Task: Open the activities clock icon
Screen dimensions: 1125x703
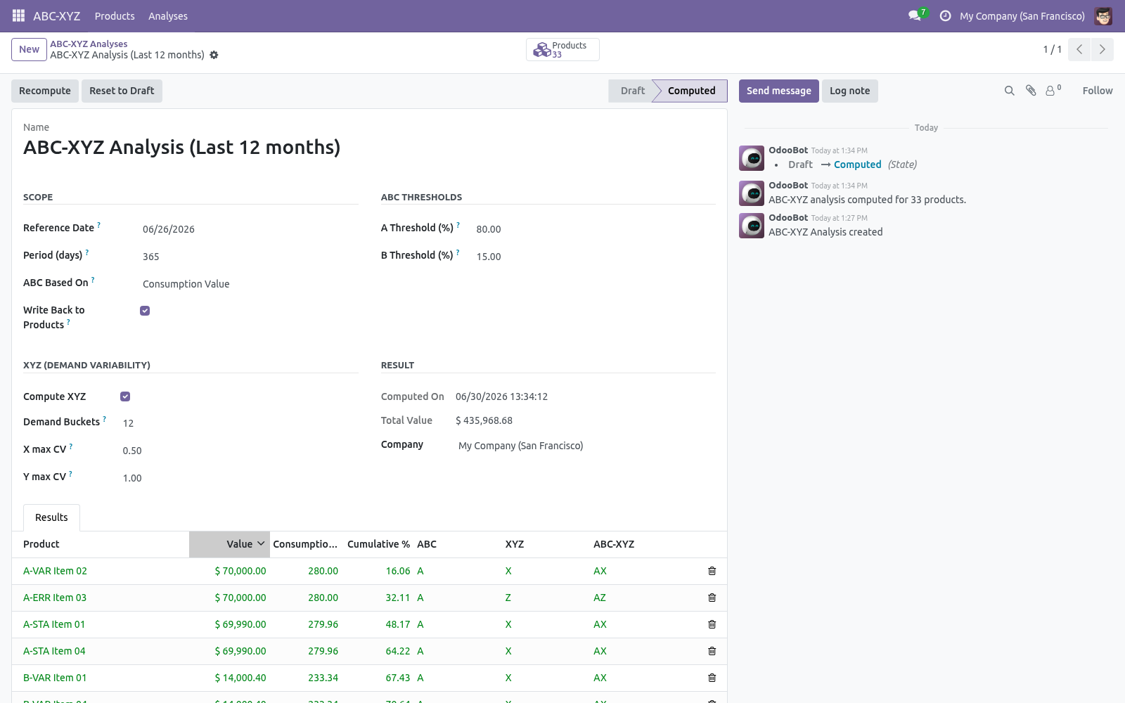Action: (946, 15)
